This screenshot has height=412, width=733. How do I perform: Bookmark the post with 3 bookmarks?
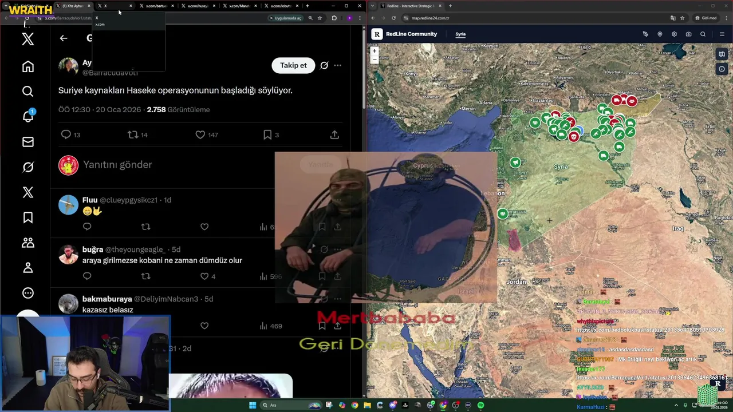[x=267, y=134]
